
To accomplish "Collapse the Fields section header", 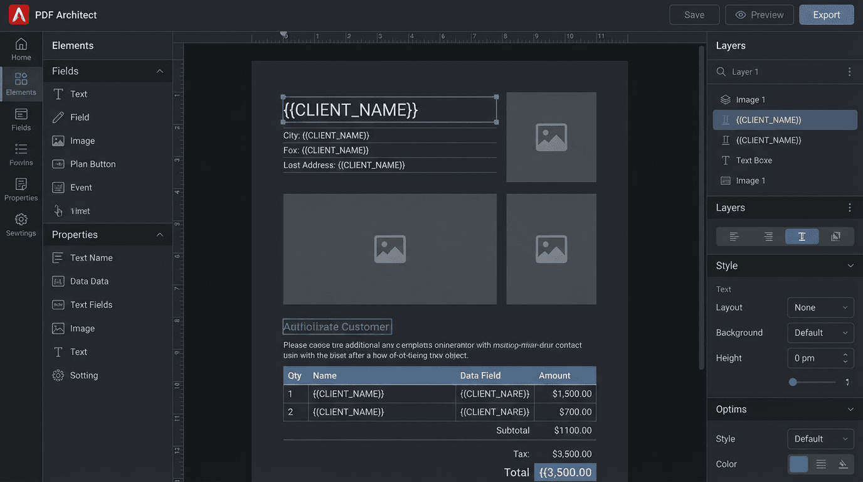I will click(159, 71).
